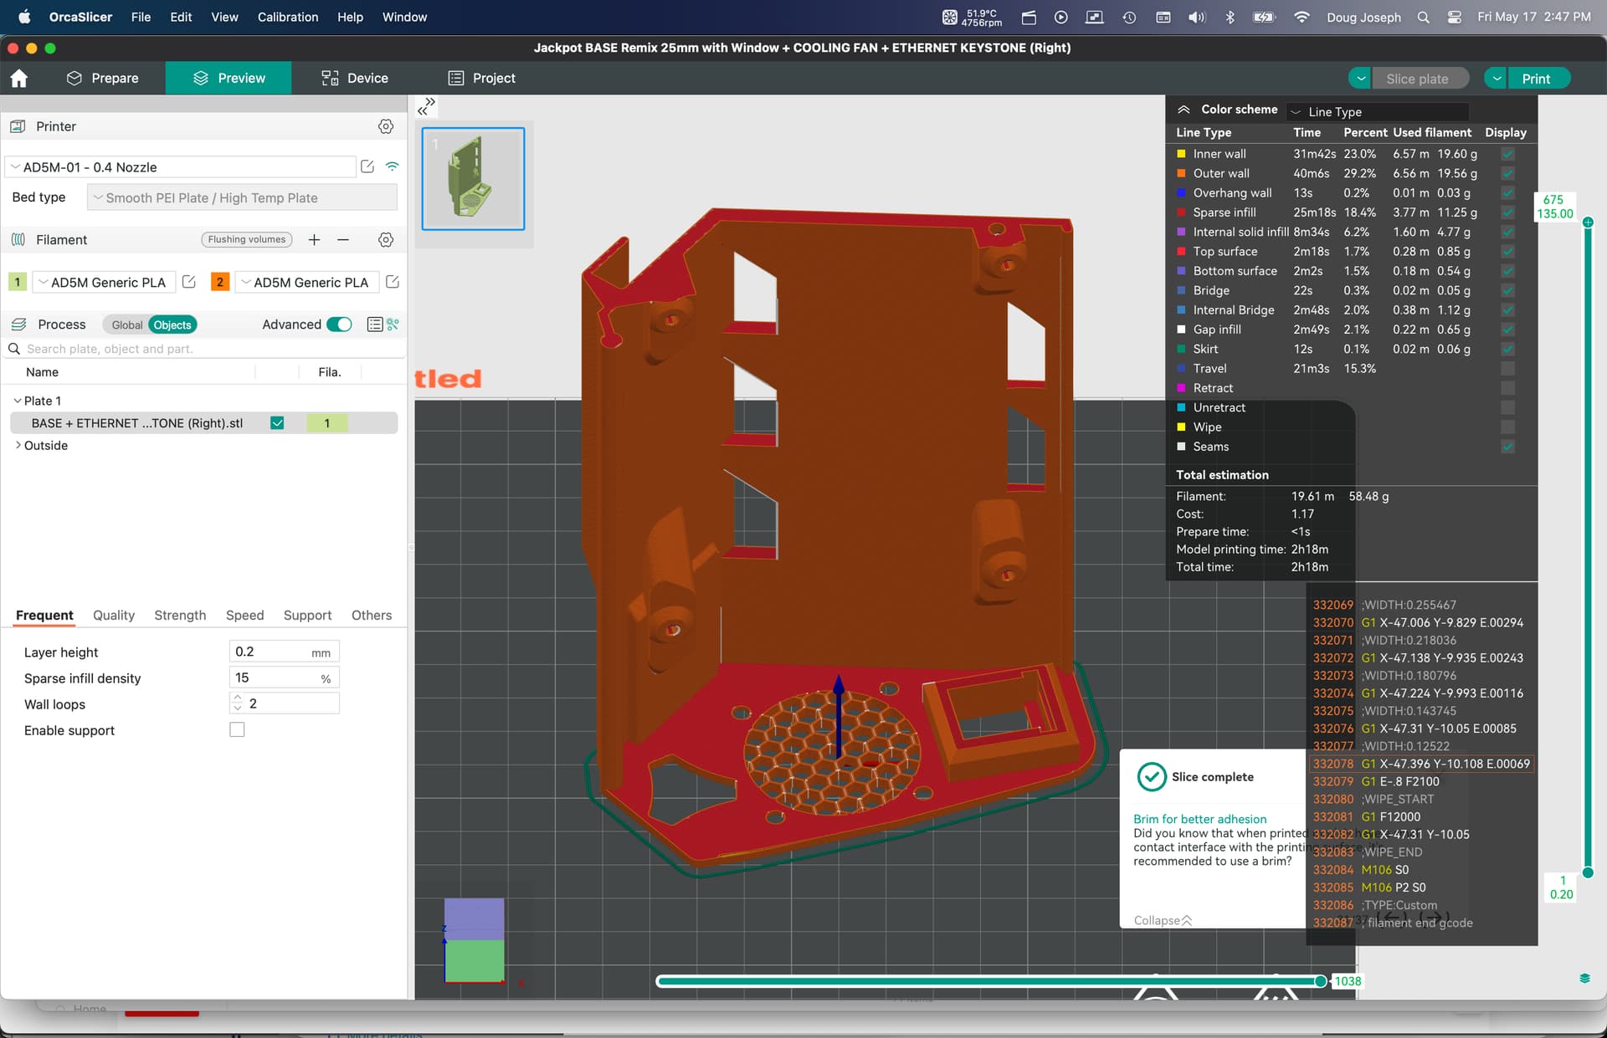Image resolution: width=1607 pixels, height=1038 pixels.
Task: Expand the Outside tree item
Action: (x=18, y=445)
